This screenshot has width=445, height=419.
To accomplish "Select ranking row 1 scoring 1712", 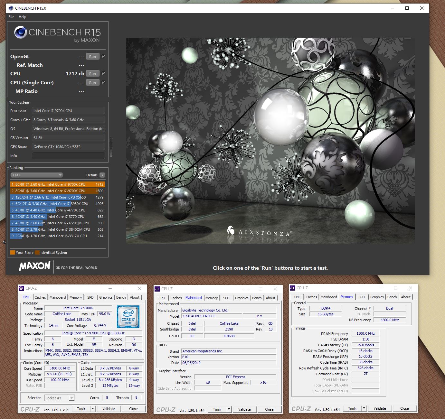I will click(58, 184).
